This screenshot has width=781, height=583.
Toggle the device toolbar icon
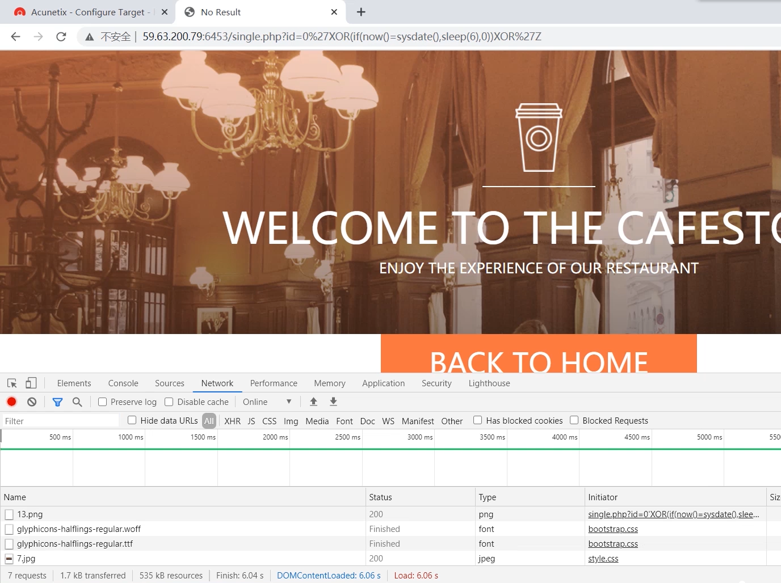tap(31, 383)
